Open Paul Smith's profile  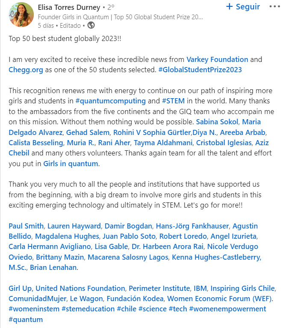[x=26, y=226]
